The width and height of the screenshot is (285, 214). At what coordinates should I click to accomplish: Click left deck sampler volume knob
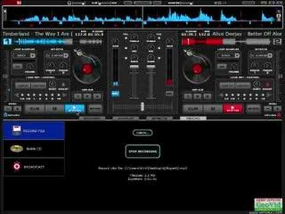point(30,67)
